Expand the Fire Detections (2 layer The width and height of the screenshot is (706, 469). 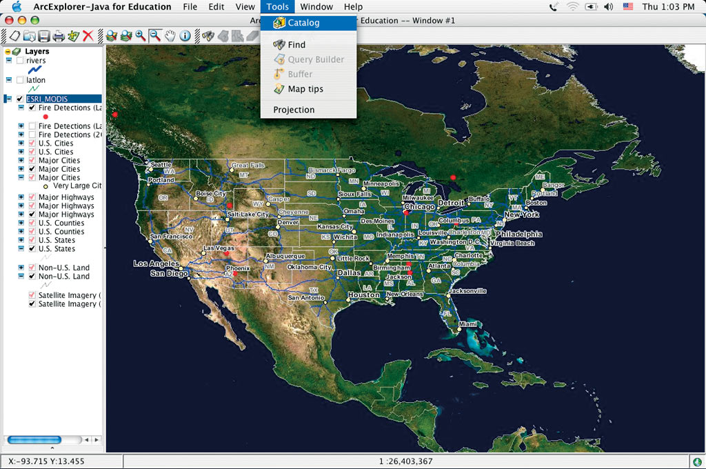coord(21,134)
